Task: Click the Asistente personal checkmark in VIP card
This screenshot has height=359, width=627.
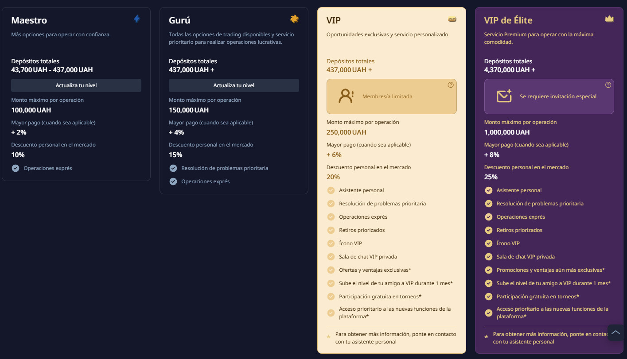Action: (331, 190)
